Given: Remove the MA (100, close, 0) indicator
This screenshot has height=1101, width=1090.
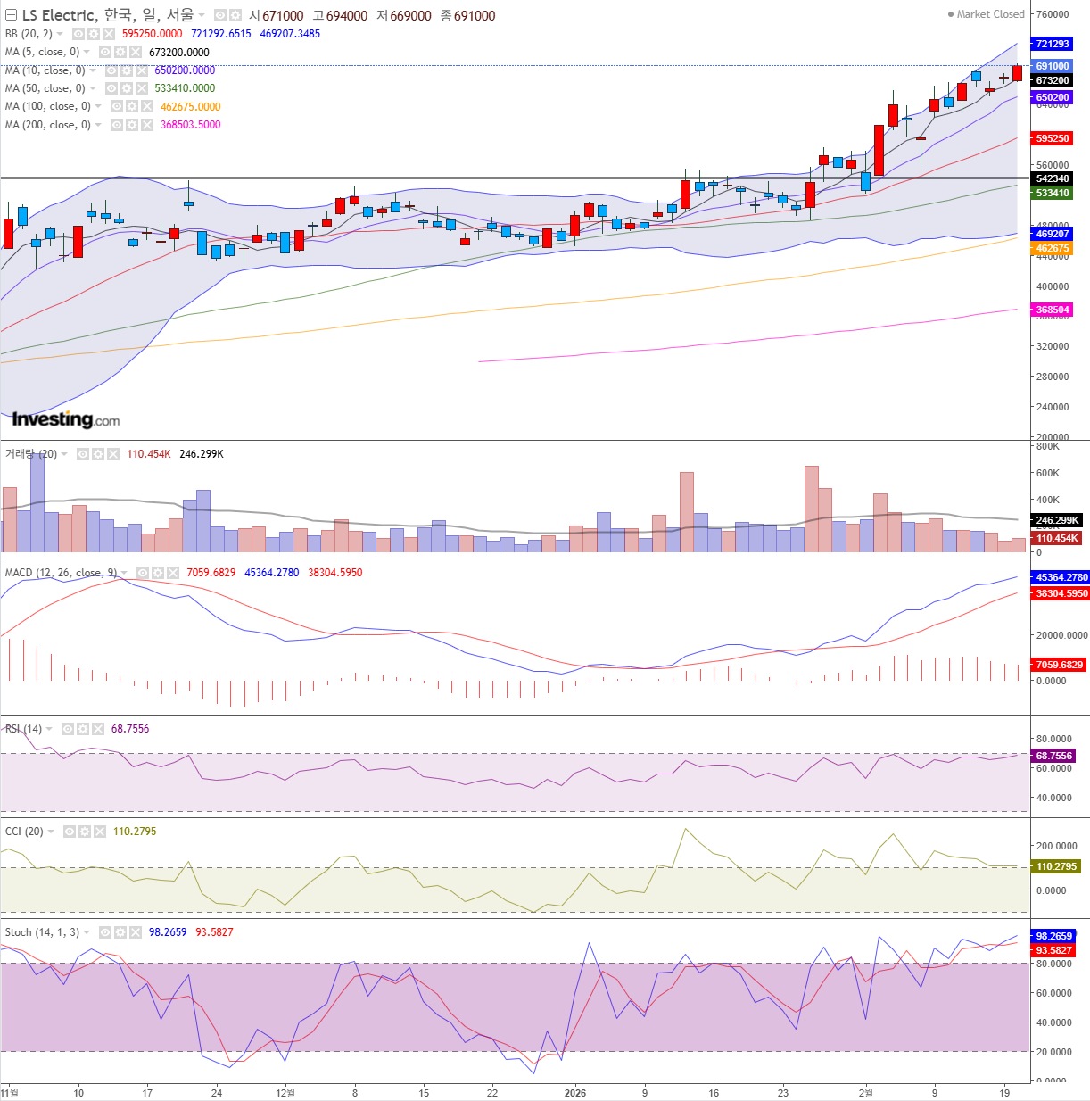Looking at the screenshot, I should [147, 106].
